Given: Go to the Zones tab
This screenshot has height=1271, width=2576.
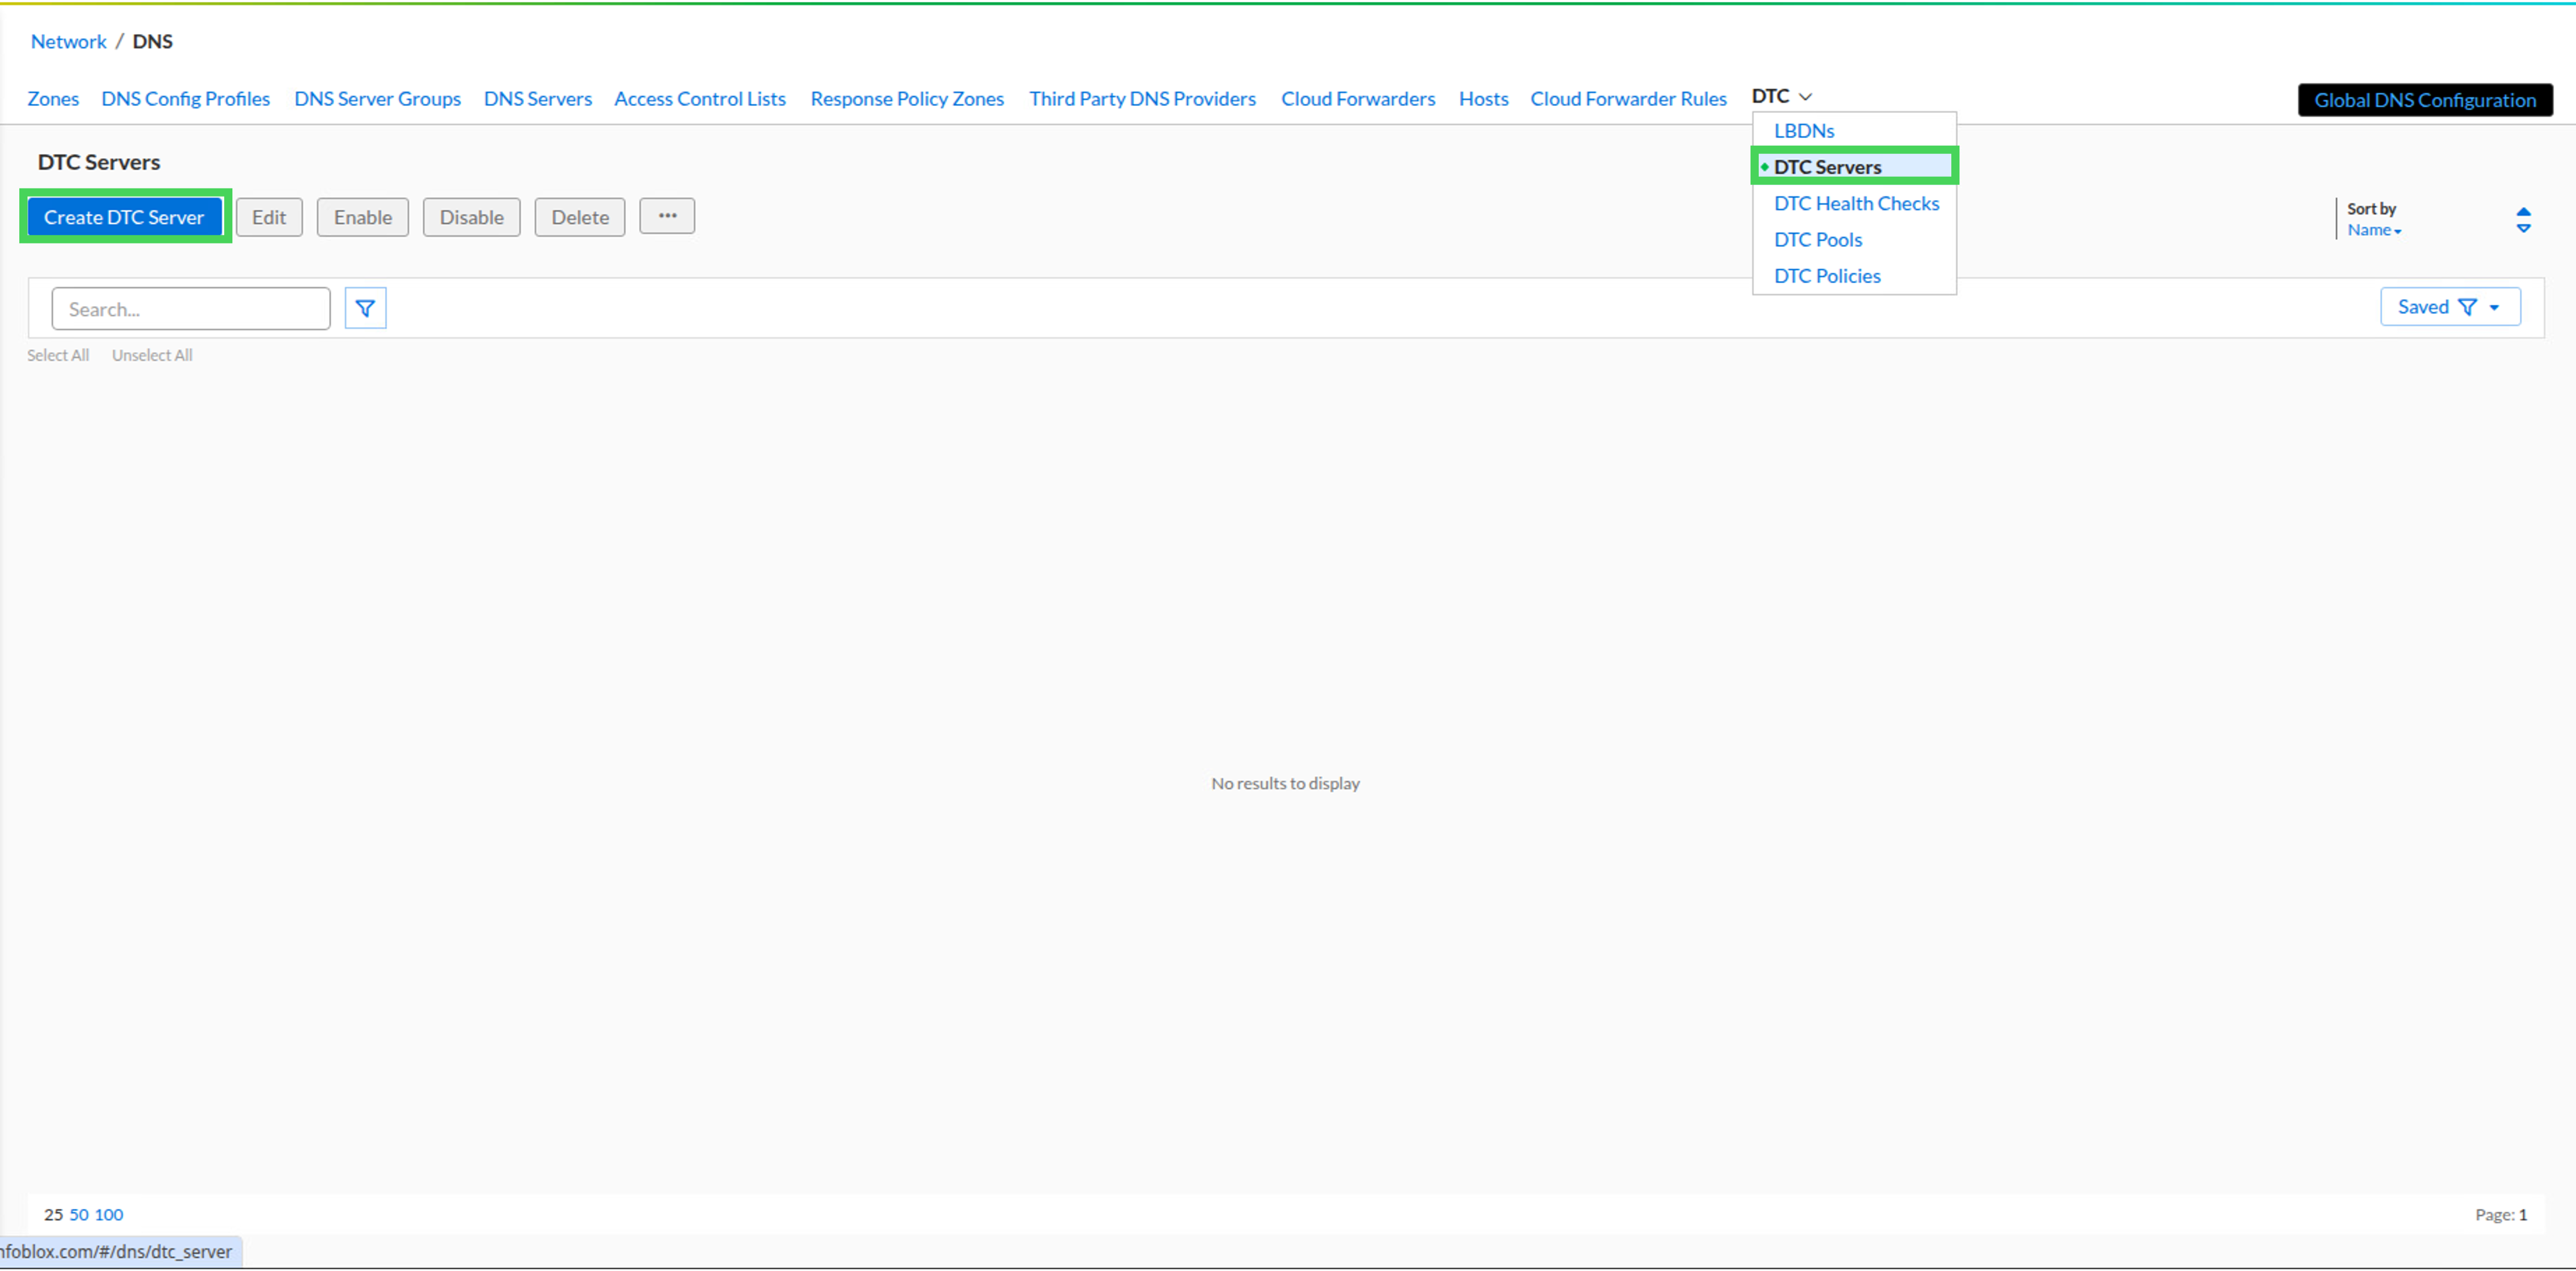Looking at the screenshot, I should [x=53, y=99].
